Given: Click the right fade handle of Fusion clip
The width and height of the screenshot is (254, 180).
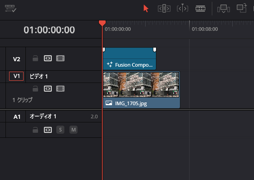Looking at the screenshot, I should tap(155, 49).
